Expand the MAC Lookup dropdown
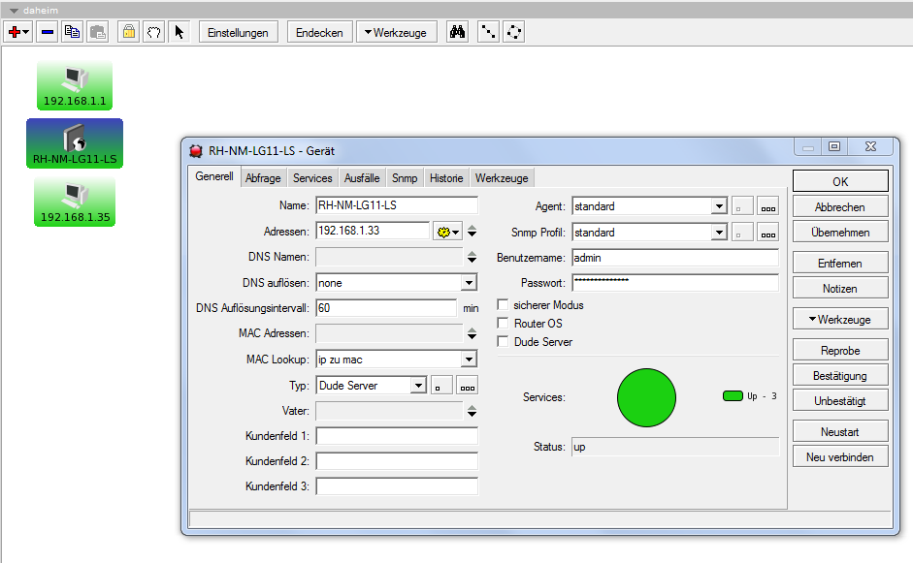Screen dimensions: 913x563 [469, 360]
